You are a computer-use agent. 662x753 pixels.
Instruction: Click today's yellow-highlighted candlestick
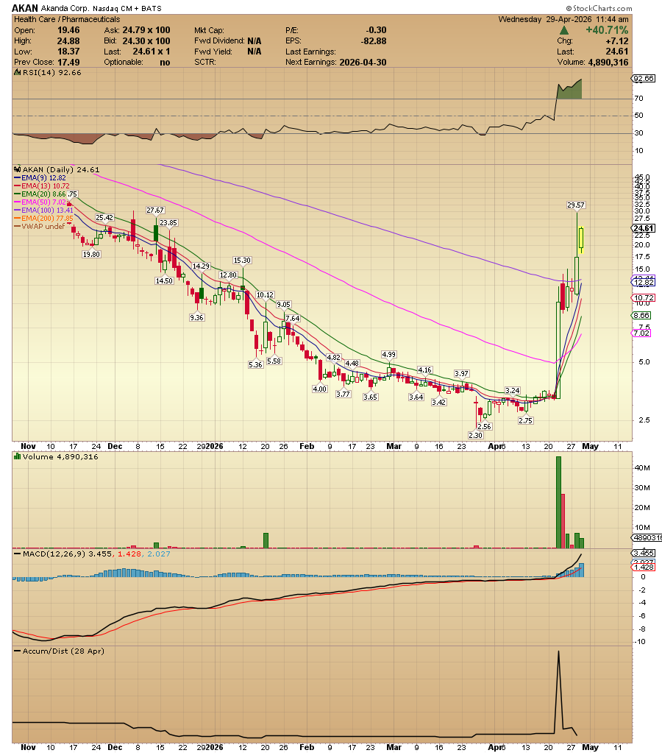tap(581, 240)
